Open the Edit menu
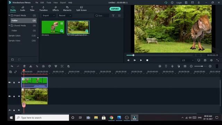The width and height of the screenshot is (222, 125). (x=42, y=2)
